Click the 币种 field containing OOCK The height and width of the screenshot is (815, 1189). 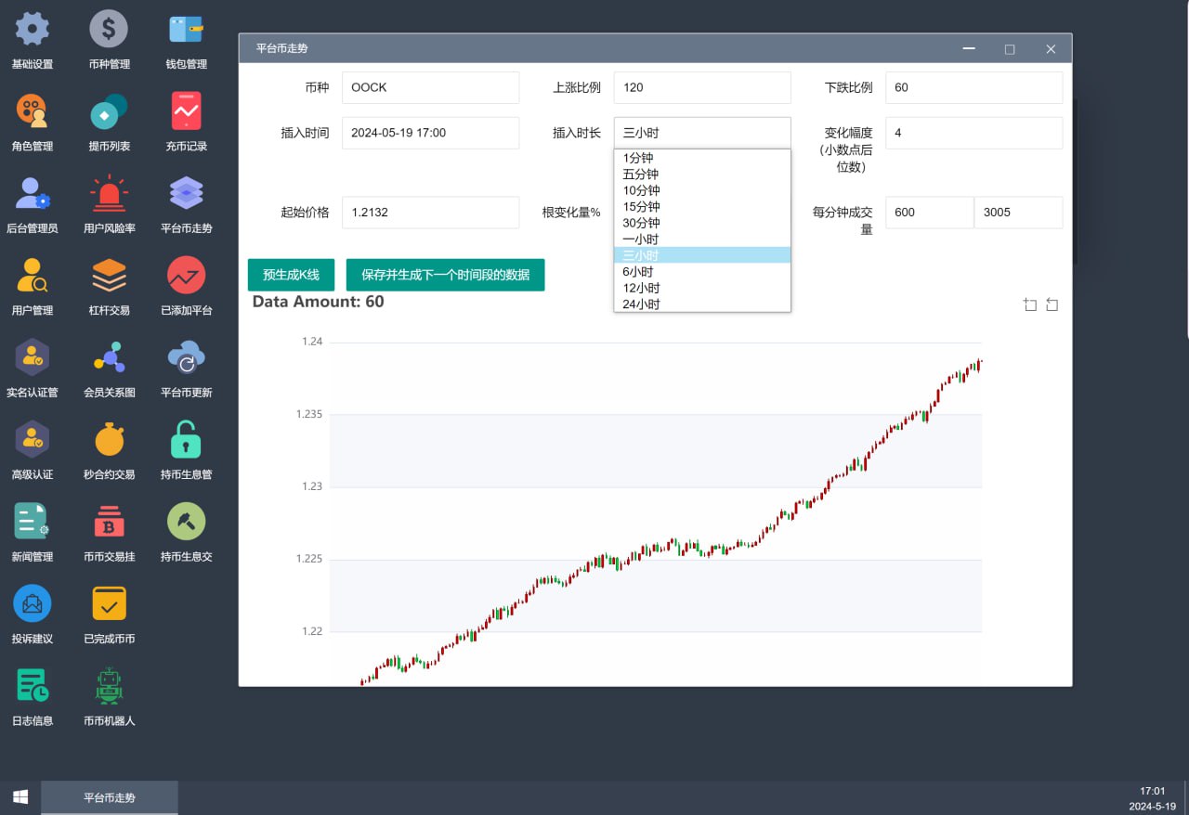tap(430, 87)
